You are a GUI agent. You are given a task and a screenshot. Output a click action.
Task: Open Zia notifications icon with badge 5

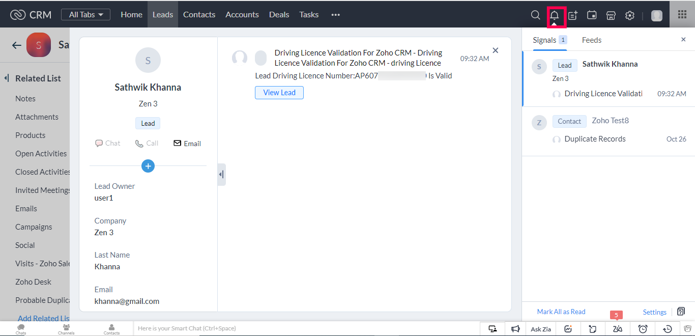(618, 329)
